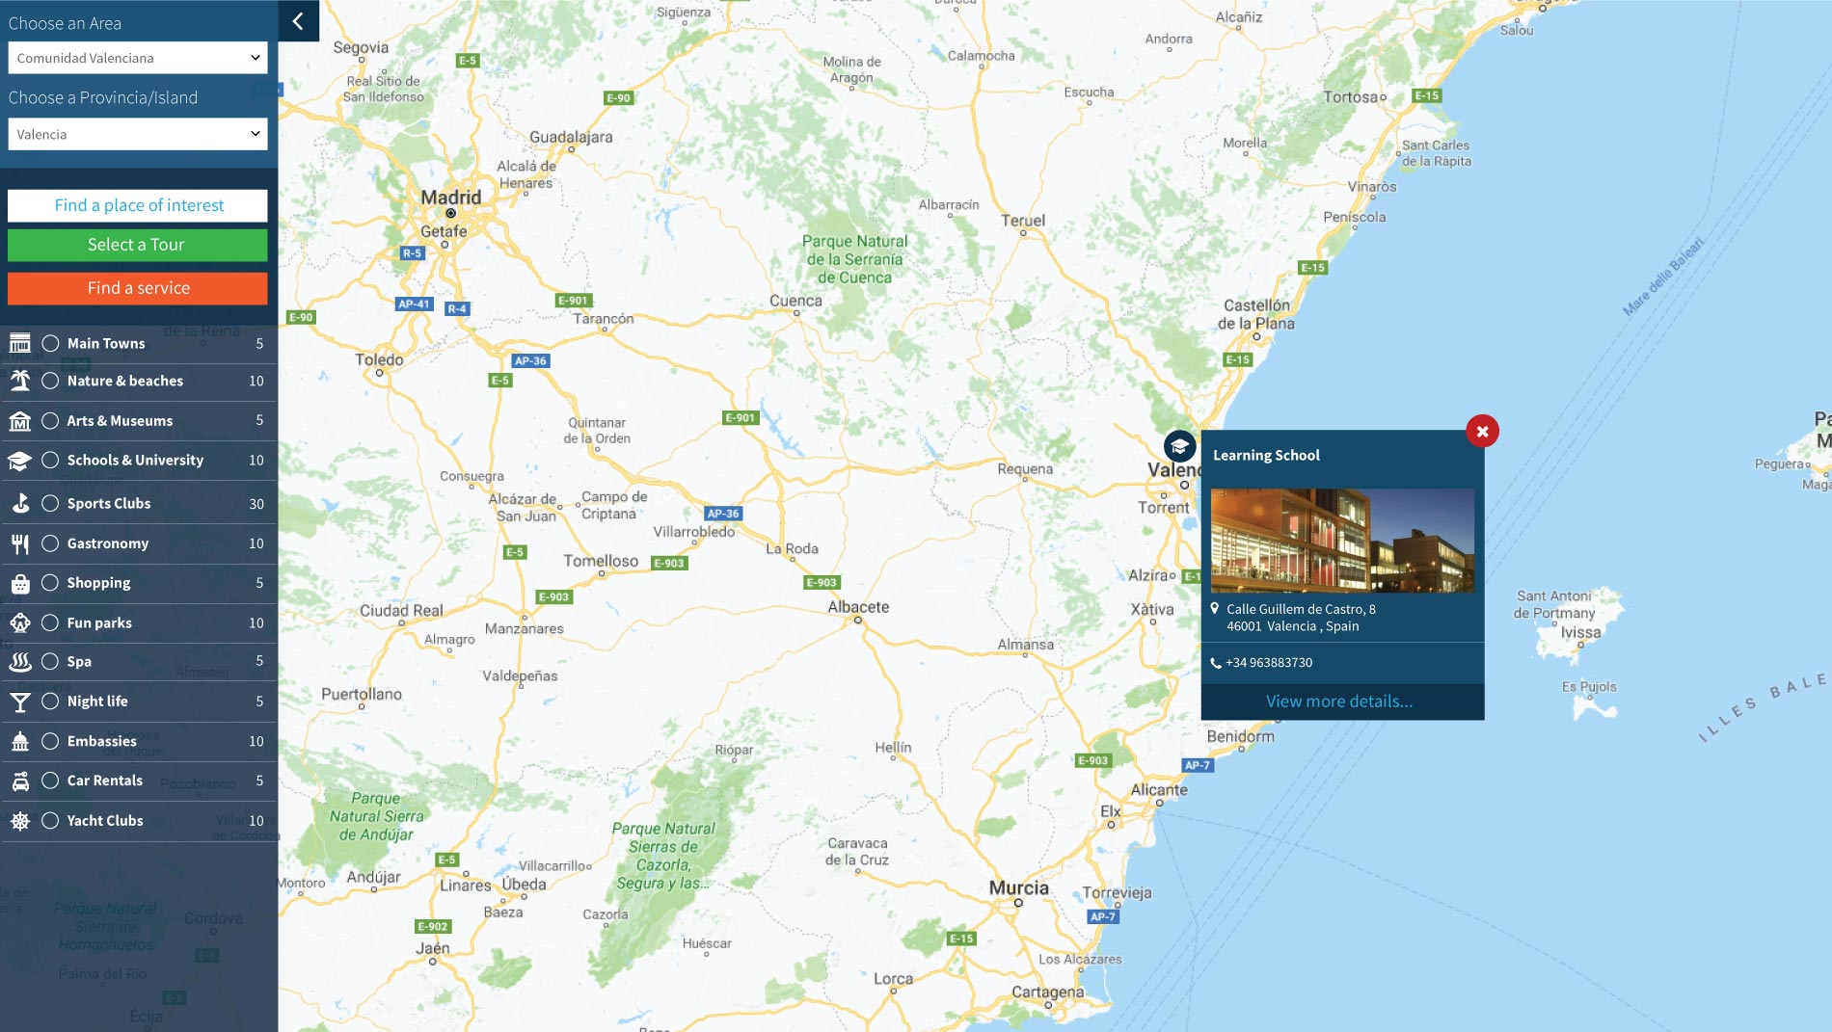Select the Embassies category label
Screen dimensions: 1832x1032
[101, 741]
